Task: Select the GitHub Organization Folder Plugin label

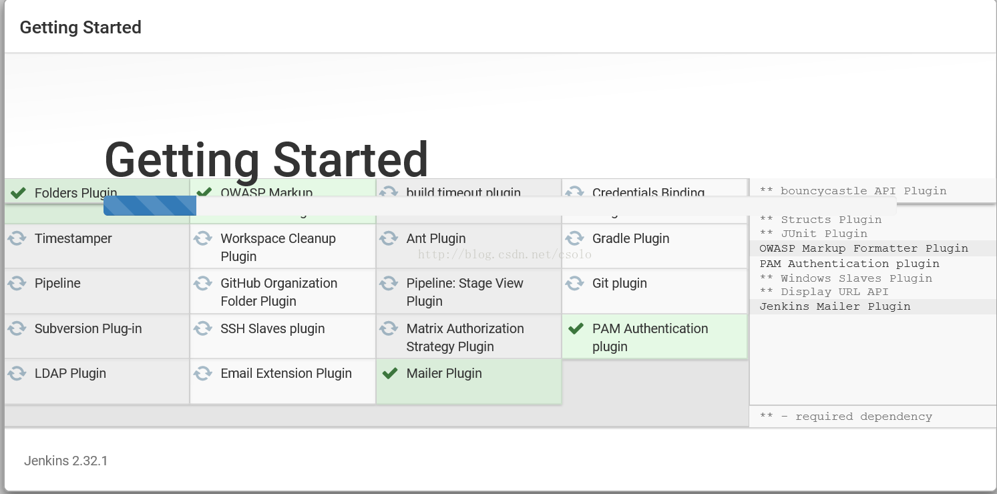Action: pos(278,292)
